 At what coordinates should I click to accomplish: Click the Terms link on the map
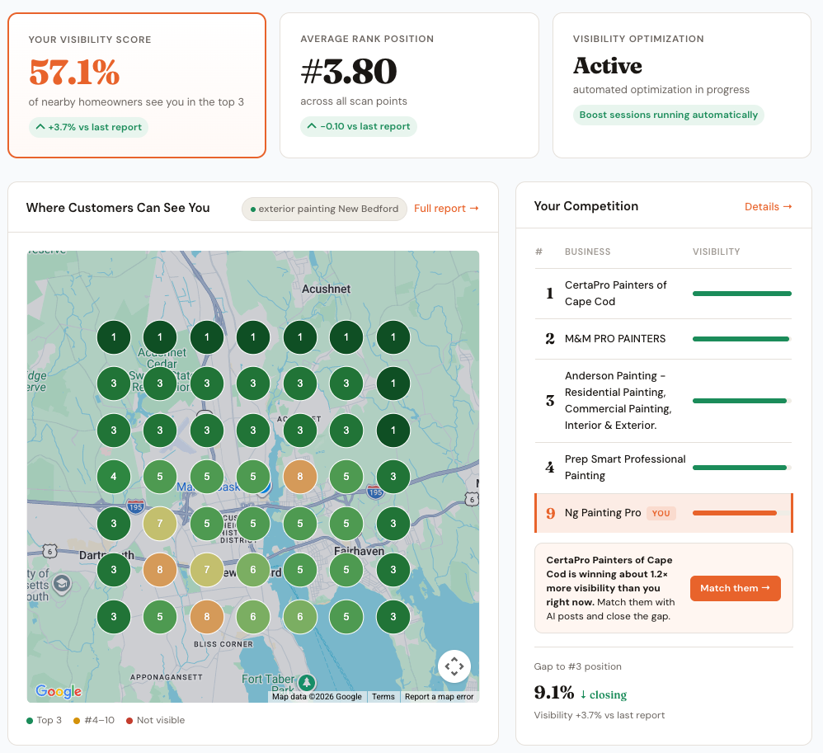pos(383,697)
